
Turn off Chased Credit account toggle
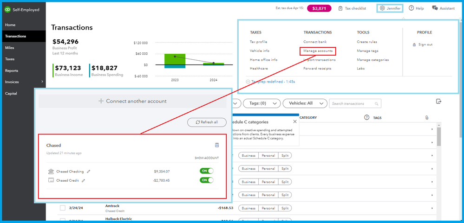pyautogui.click(x=207, y=180)
